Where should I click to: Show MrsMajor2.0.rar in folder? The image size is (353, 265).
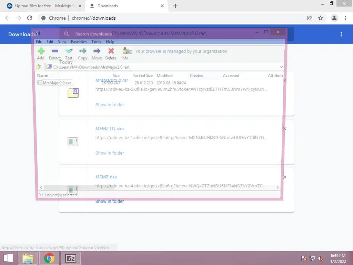pos(110,105)
